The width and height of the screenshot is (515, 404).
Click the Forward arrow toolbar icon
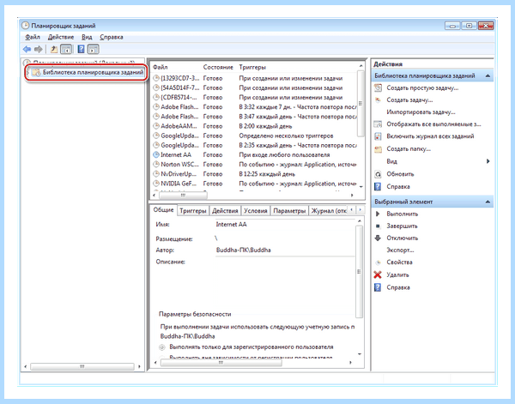(x=39, y=50)
